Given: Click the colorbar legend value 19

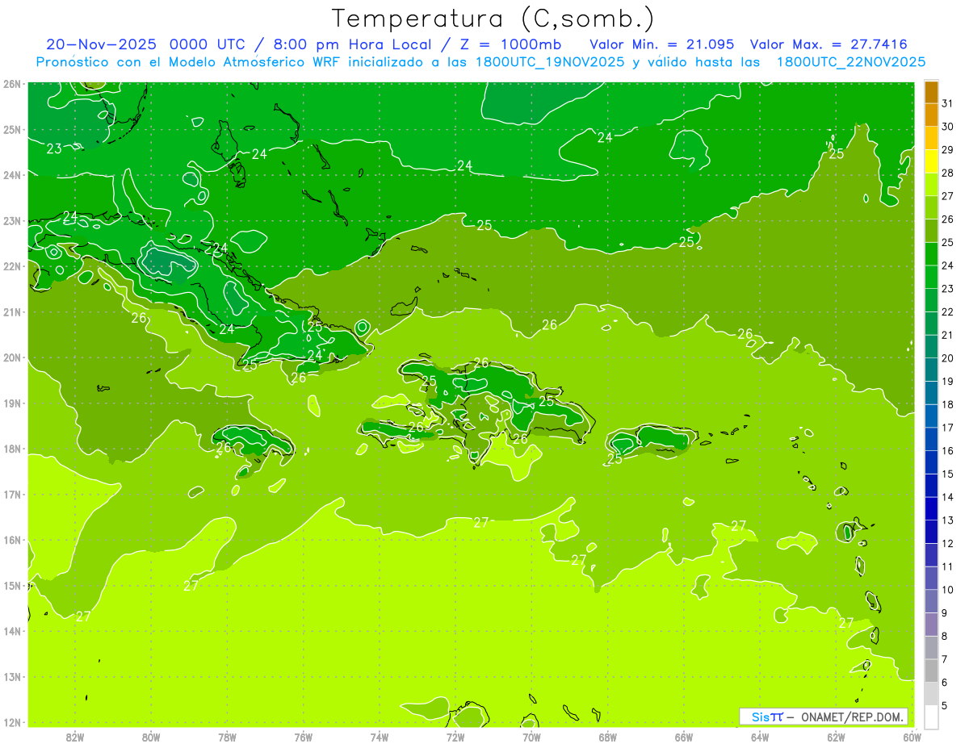Looking at the screenshot, I should point(947,381).
